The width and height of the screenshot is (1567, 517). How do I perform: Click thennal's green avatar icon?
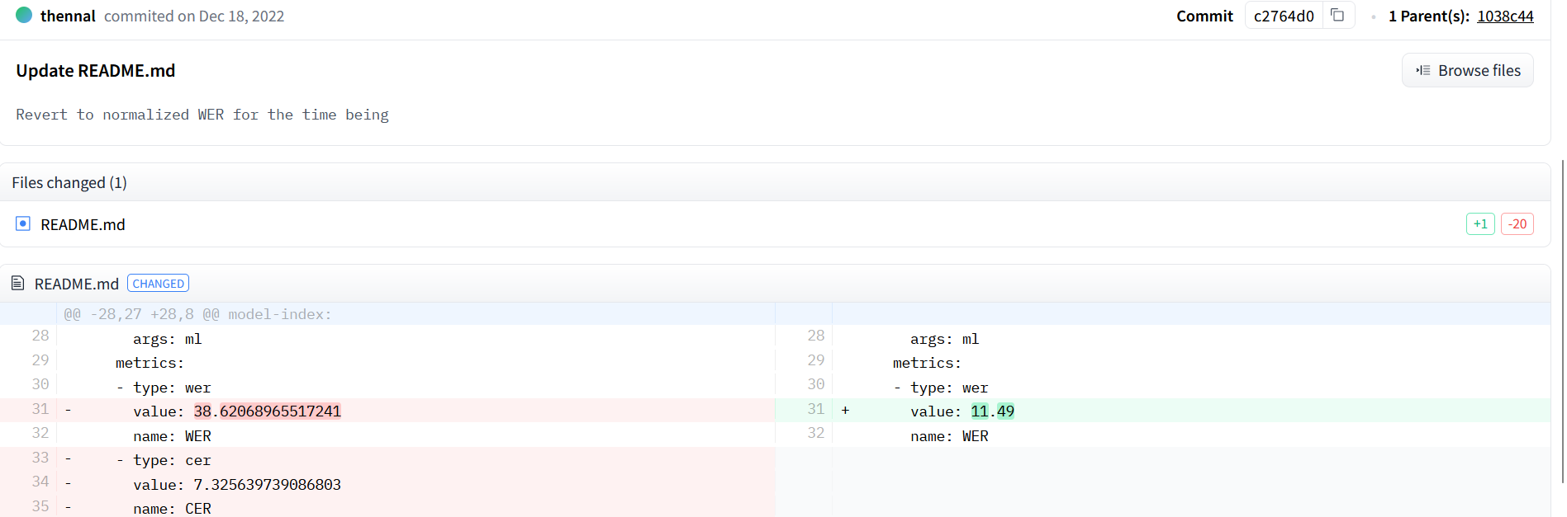tap(24, 15)
